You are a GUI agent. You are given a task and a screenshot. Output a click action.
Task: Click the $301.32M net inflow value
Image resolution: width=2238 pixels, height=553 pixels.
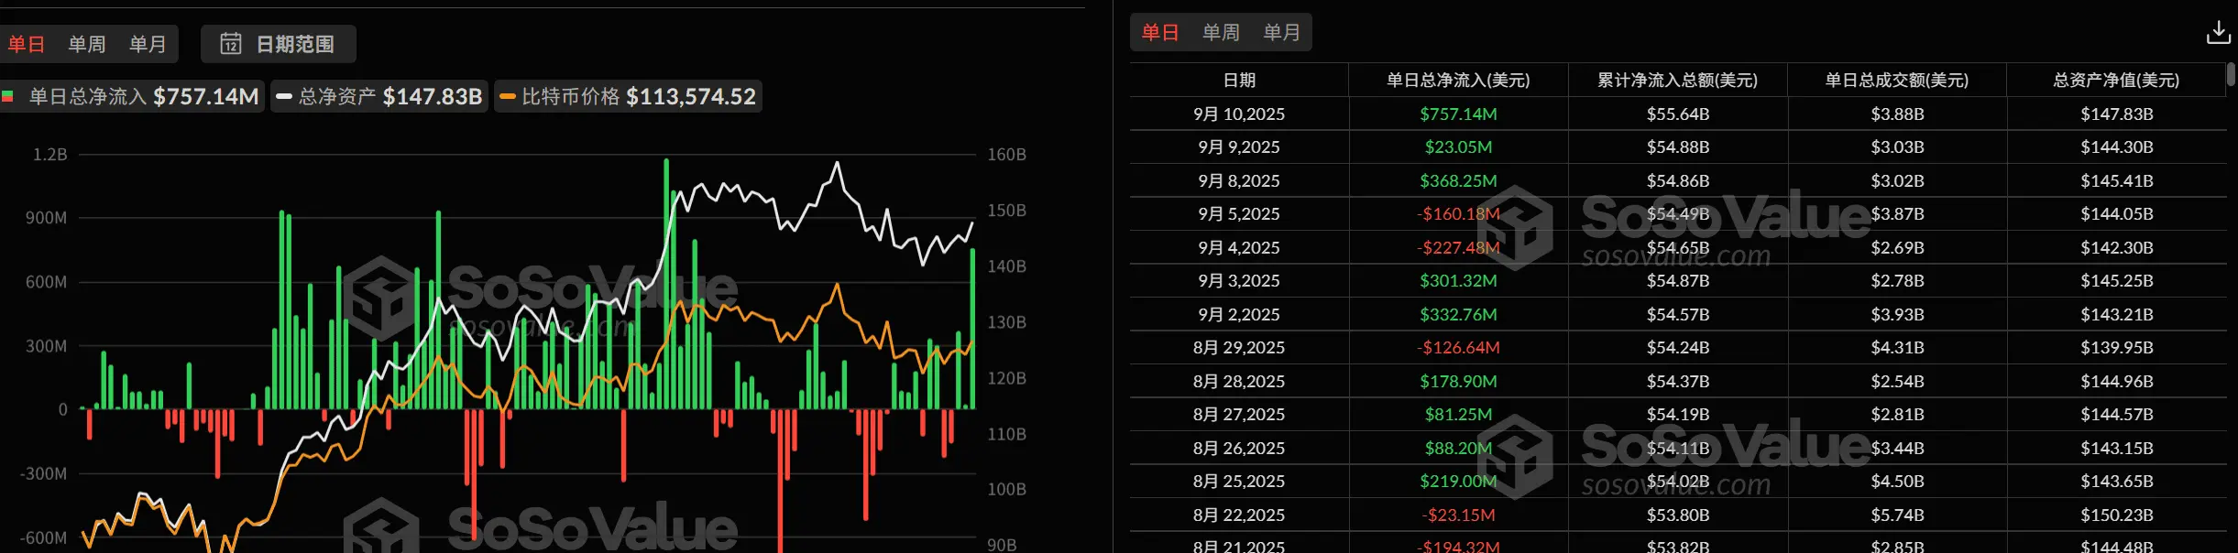1458,280
